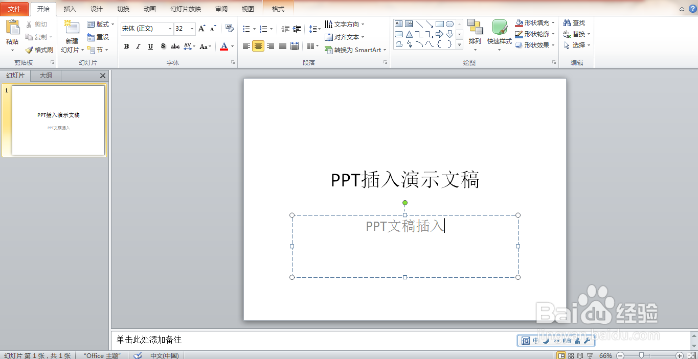Click the Cut (剪切) scissors icon
This screenshot has height=359, width=698.
coord(29,25)
